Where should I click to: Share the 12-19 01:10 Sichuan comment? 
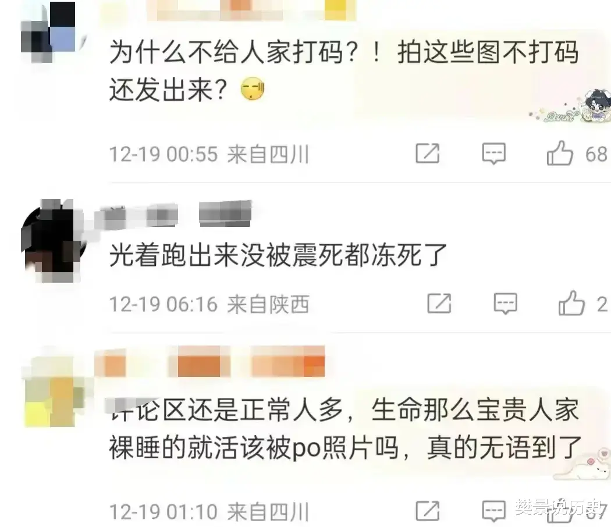tap(428, 511)
